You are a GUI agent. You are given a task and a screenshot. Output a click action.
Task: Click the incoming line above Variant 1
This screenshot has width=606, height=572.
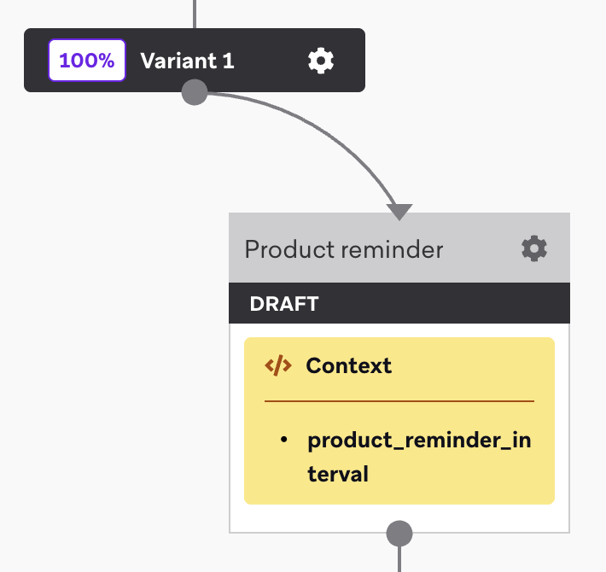click(195, 14)
